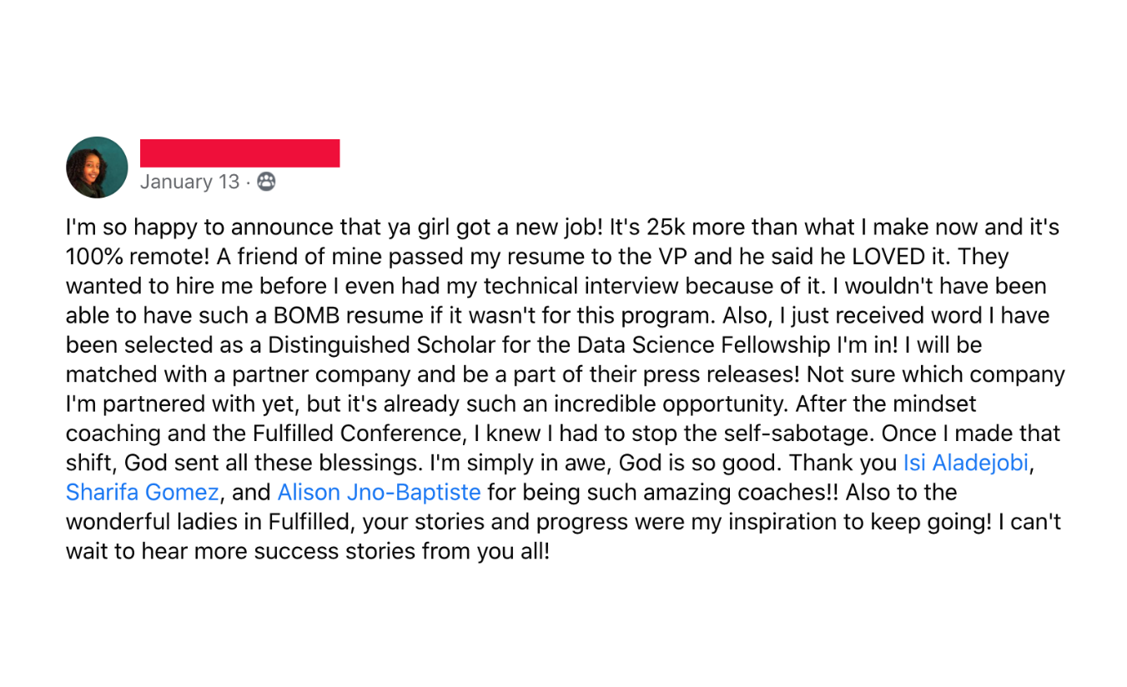Viewport: 1127px width, 687px height.
Task: Open the poster's round profile picture
Action: pyautogui.click(x=97, y=168)
